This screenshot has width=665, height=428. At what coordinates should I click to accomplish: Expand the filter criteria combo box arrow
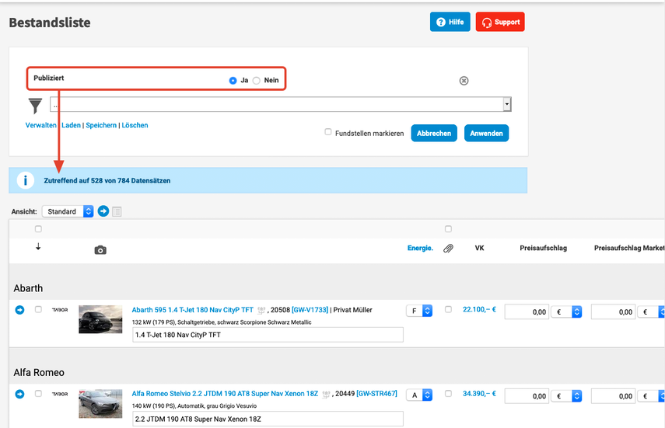point(507,104)
